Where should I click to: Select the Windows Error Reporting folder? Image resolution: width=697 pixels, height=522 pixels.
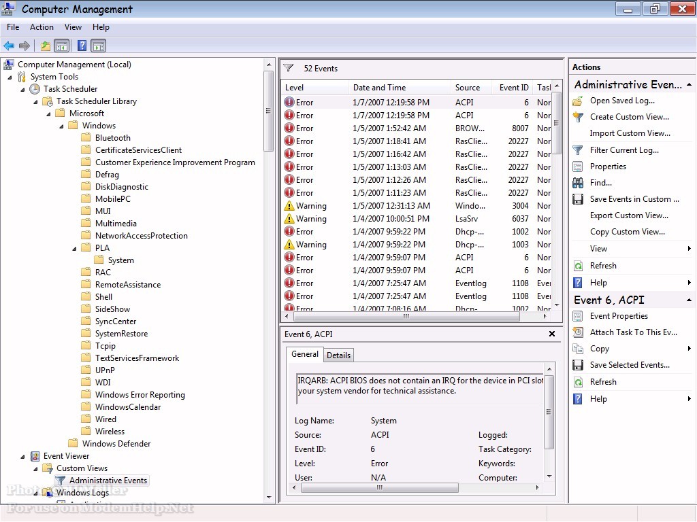coord(133,395)
